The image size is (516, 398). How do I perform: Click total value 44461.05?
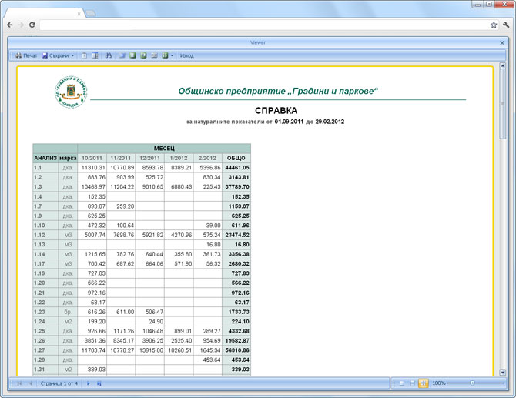tap(237, 168)
